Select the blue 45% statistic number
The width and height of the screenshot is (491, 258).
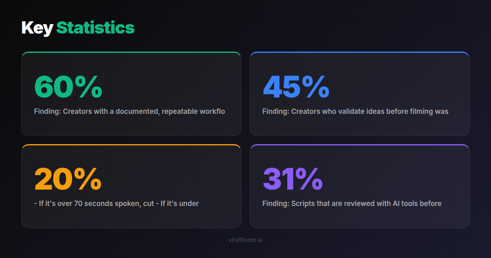click(x=296, y=87)
